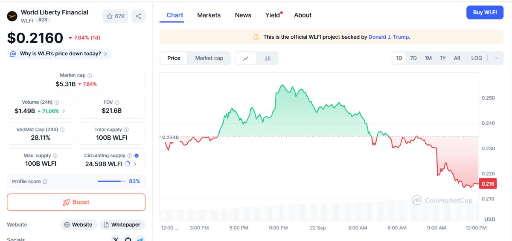
Task: Show Vol/Mkt Cap (24h) info icon
Action: (62, 129)
